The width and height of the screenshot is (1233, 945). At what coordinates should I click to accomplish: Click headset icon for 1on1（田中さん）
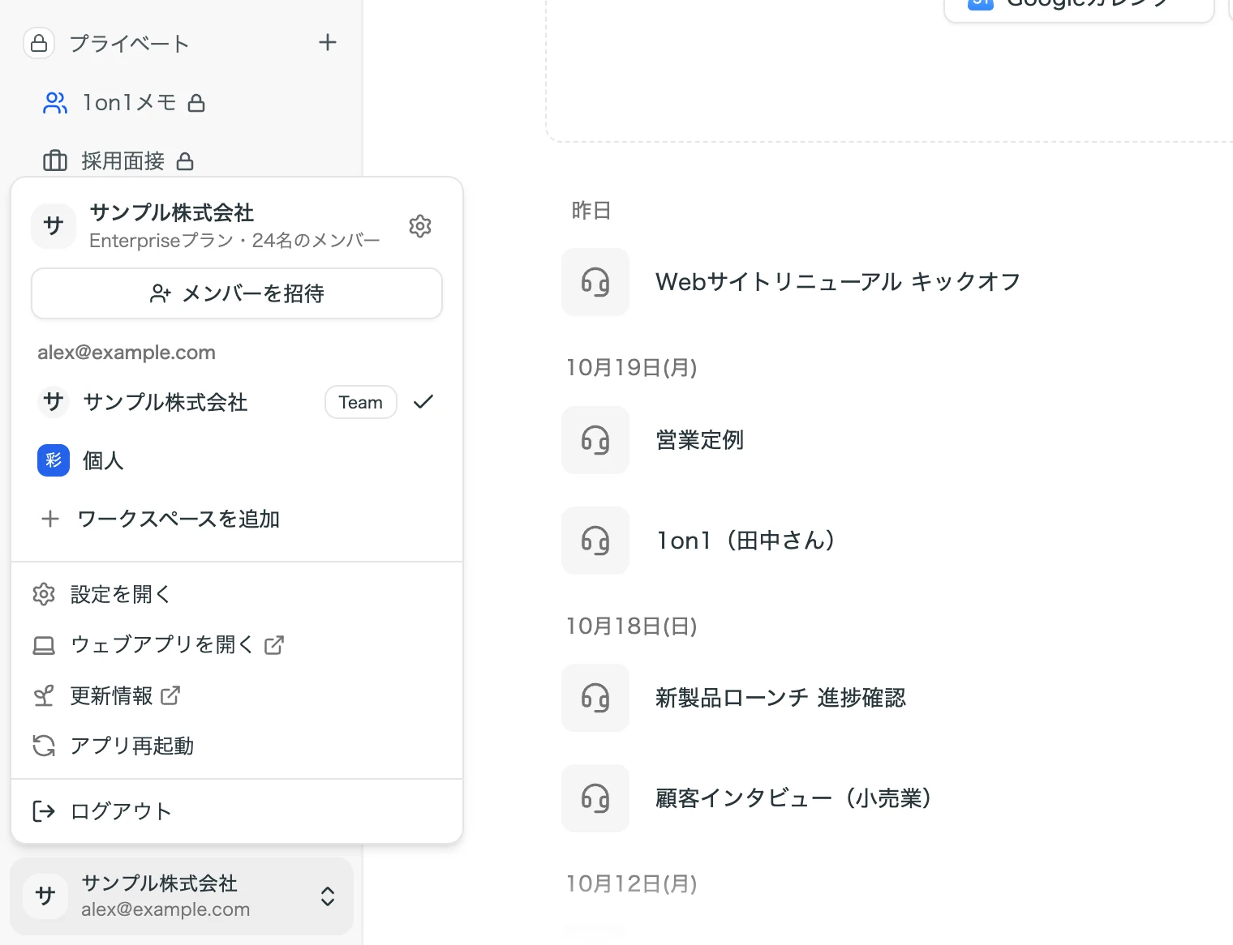(595, 541)
